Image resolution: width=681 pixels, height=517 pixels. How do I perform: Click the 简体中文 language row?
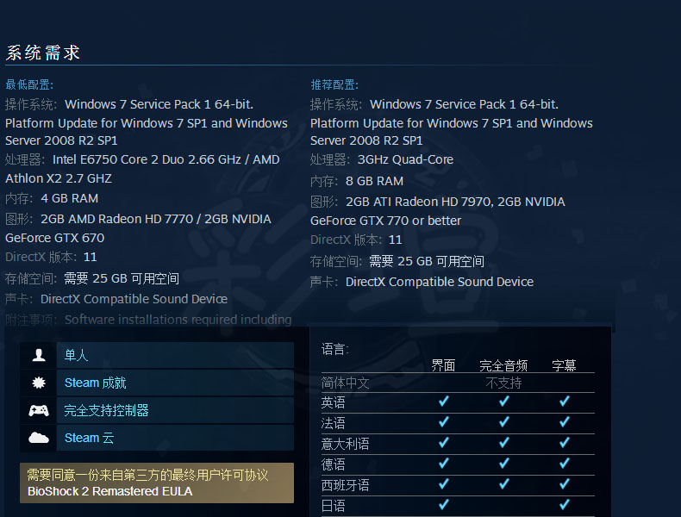458,383
